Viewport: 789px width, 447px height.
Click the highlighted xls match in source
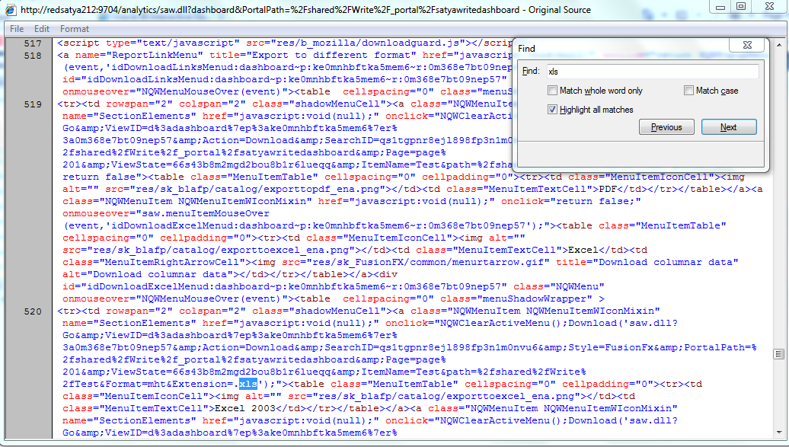[248, 384]
